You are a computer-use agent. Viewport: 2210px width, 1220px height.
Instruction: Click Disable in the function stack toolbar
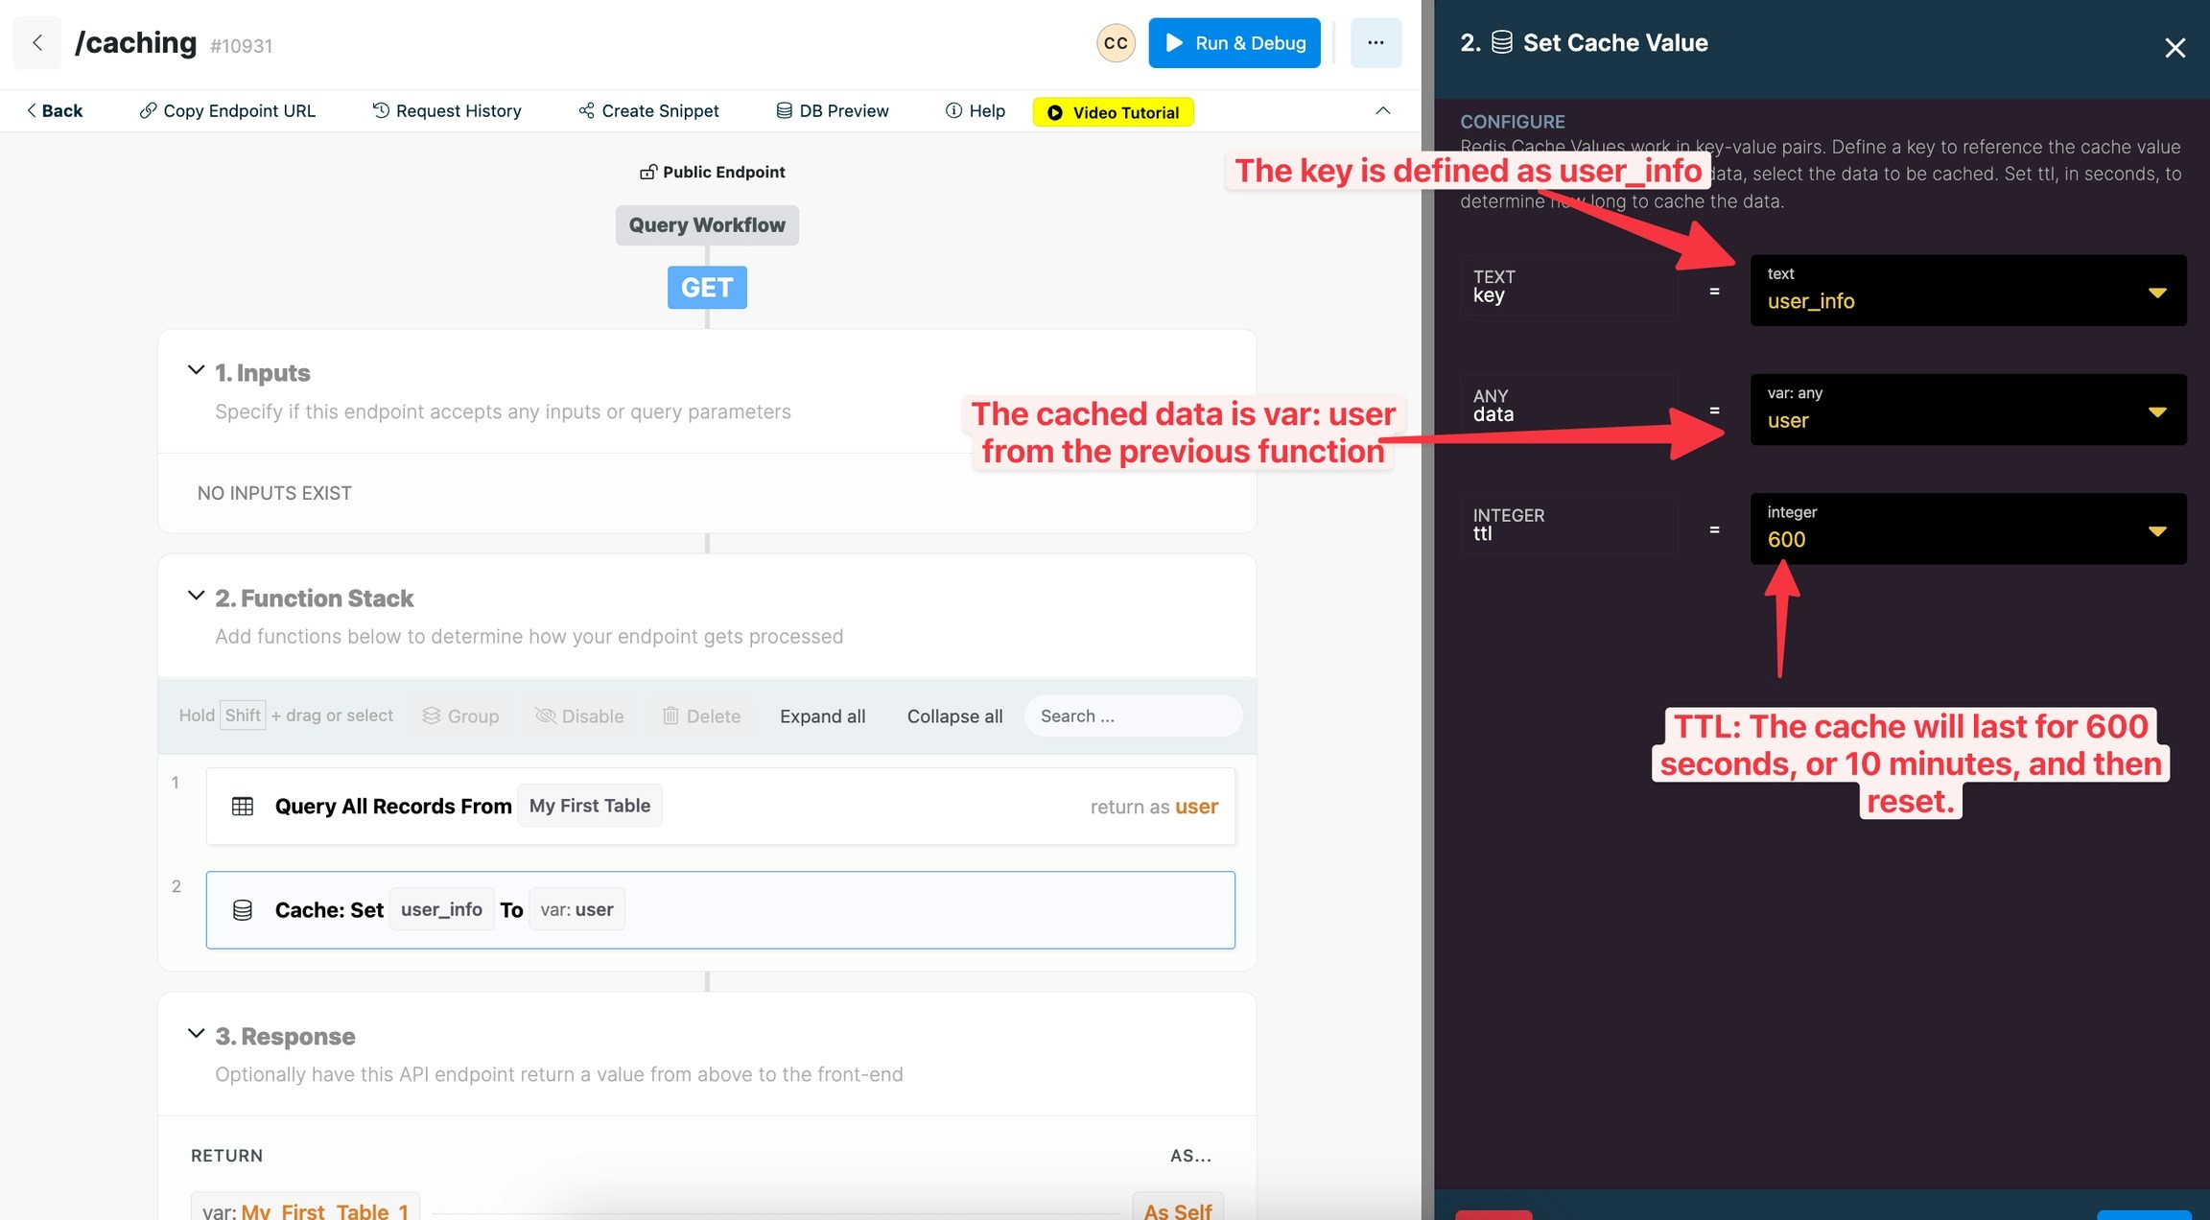tap(579, 716)
